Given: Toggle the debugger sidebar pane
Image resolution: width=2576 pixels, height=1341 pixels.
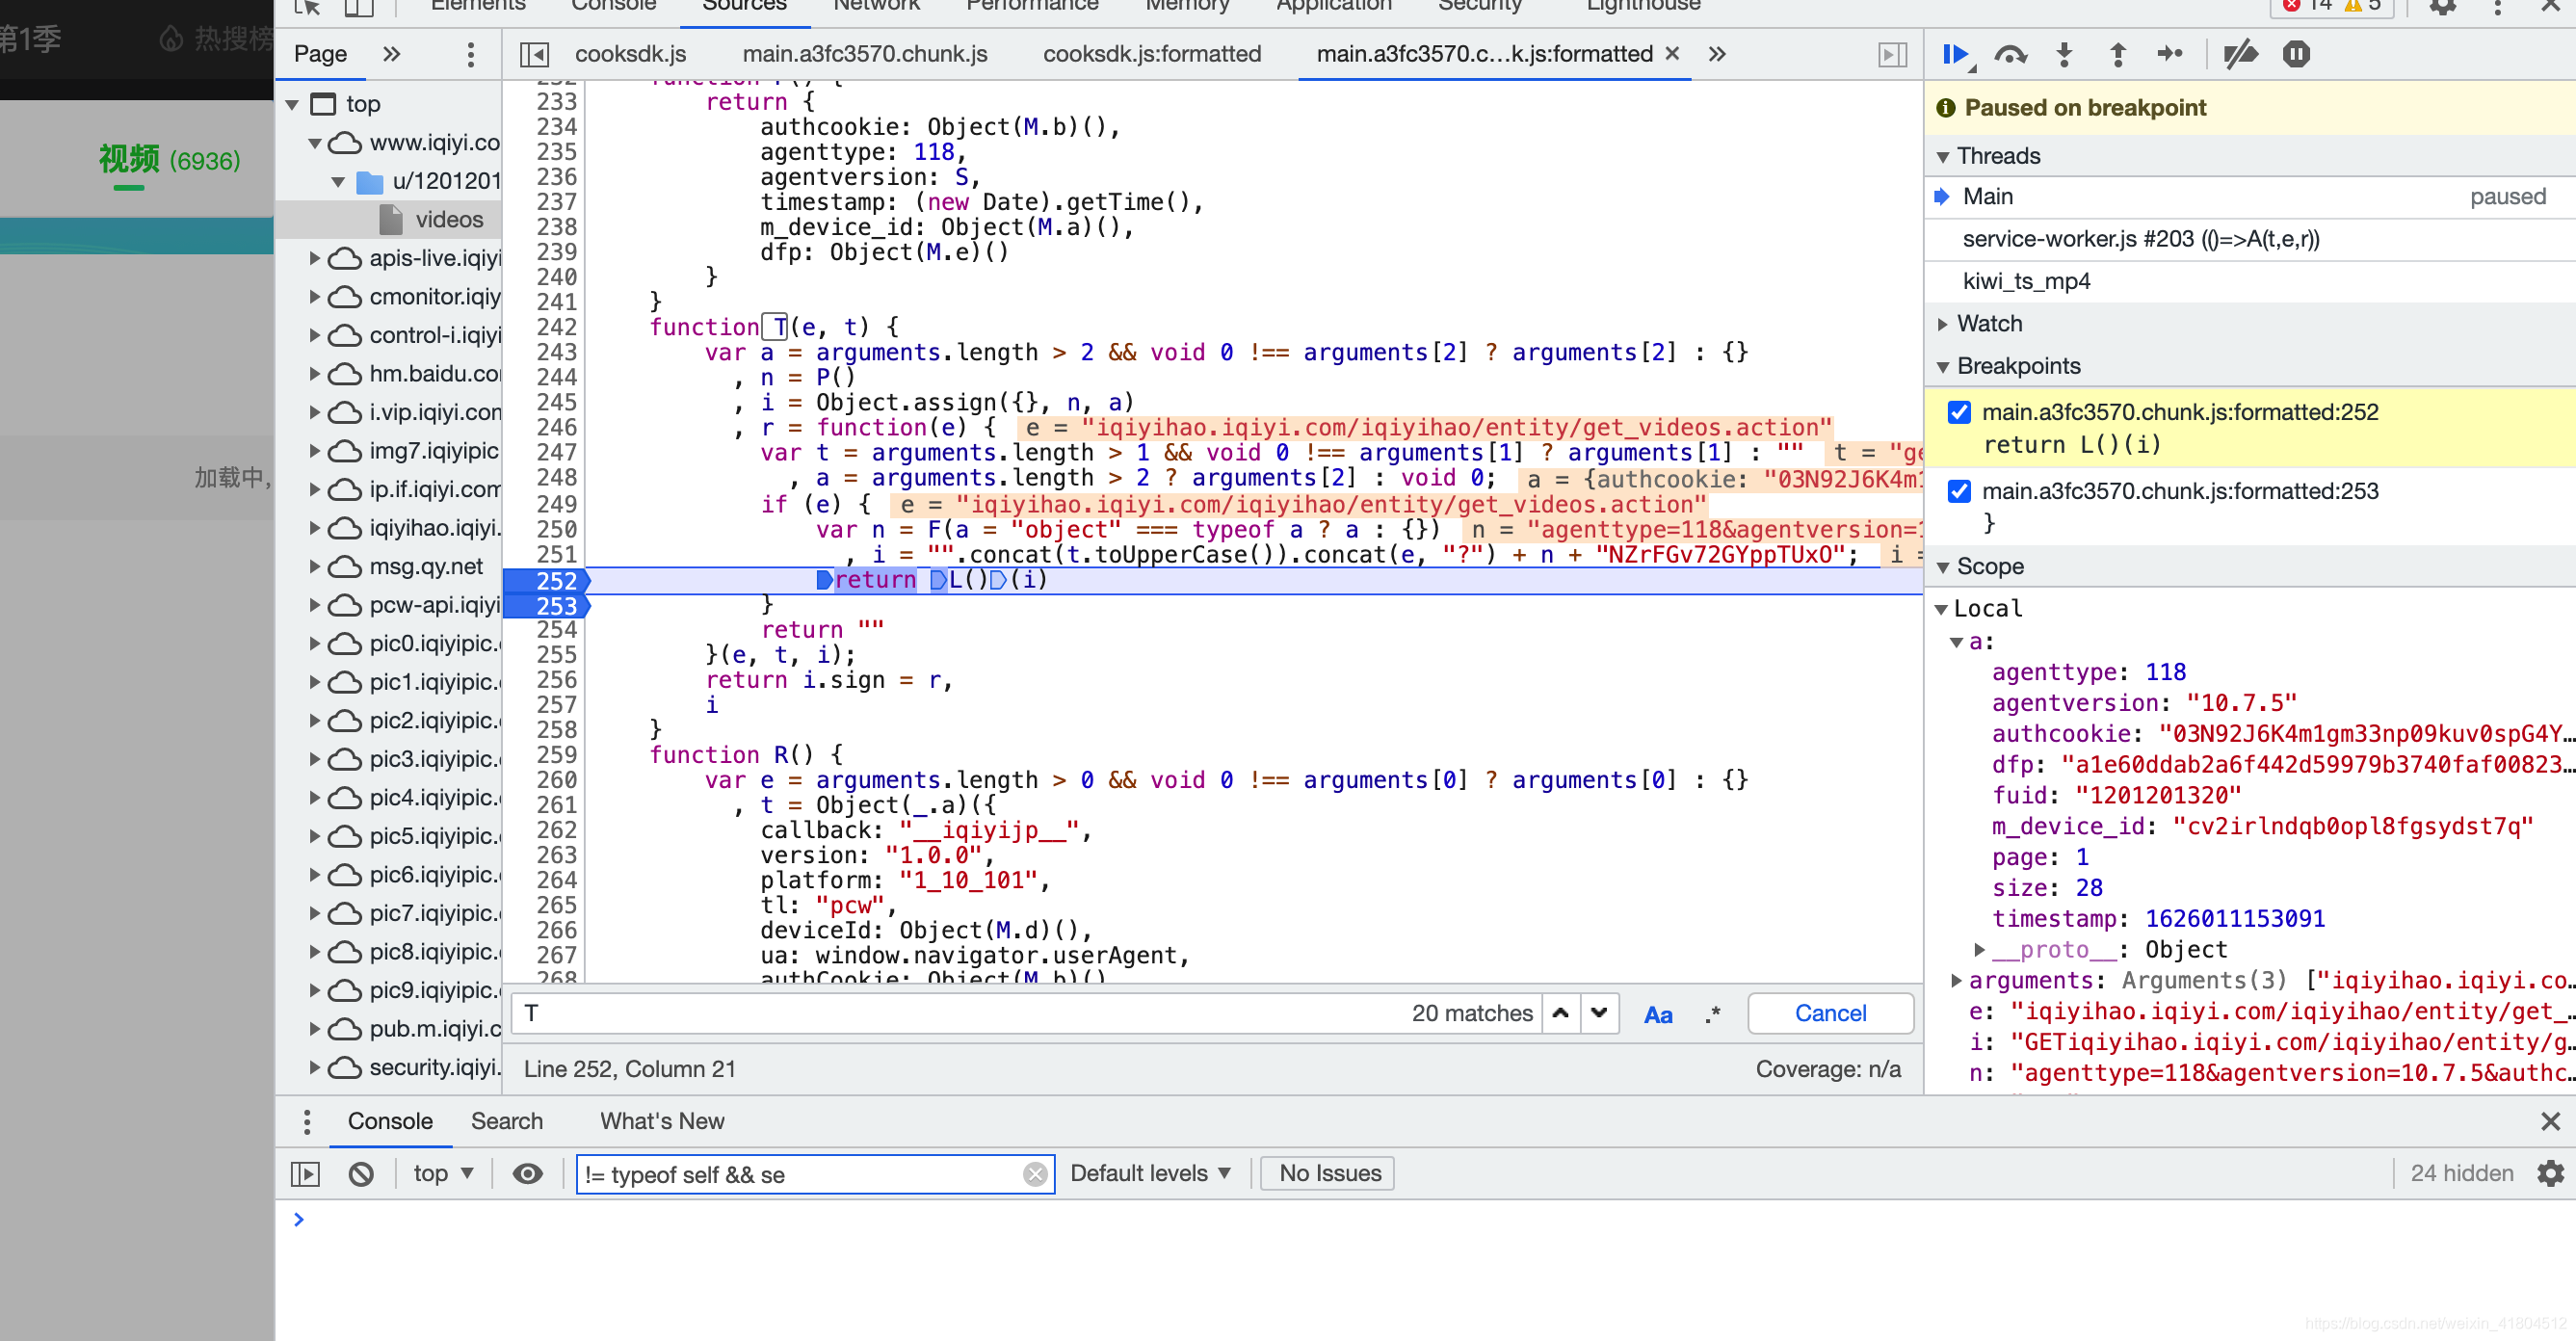Looking at the screenshot, I should (1892, 54).
